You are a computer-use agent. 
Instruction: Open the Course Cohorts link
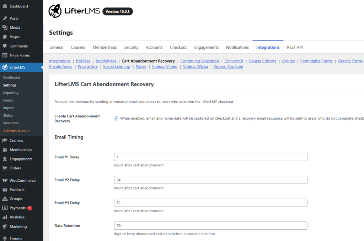263,61
